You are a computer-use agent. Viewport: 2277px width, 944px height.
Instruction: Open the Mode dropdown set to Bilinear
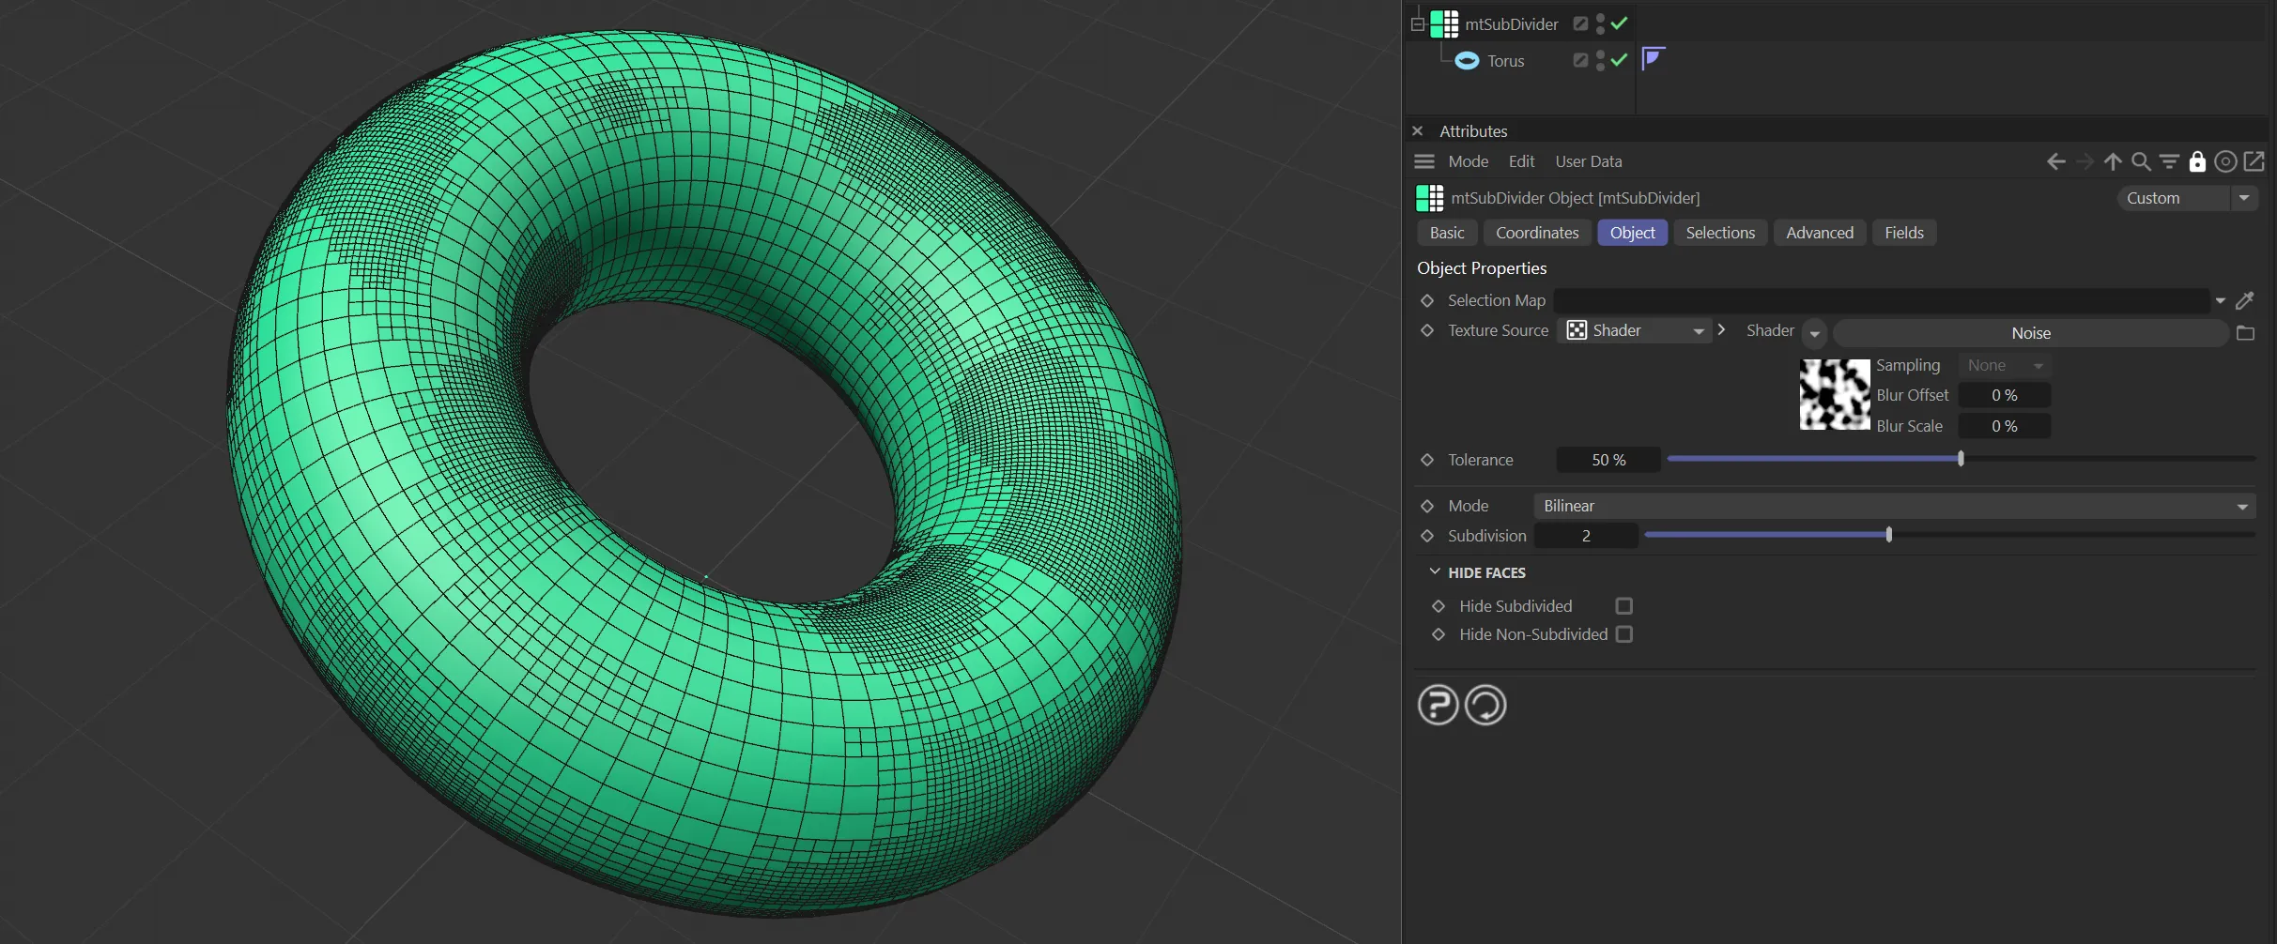[1894, 506]
